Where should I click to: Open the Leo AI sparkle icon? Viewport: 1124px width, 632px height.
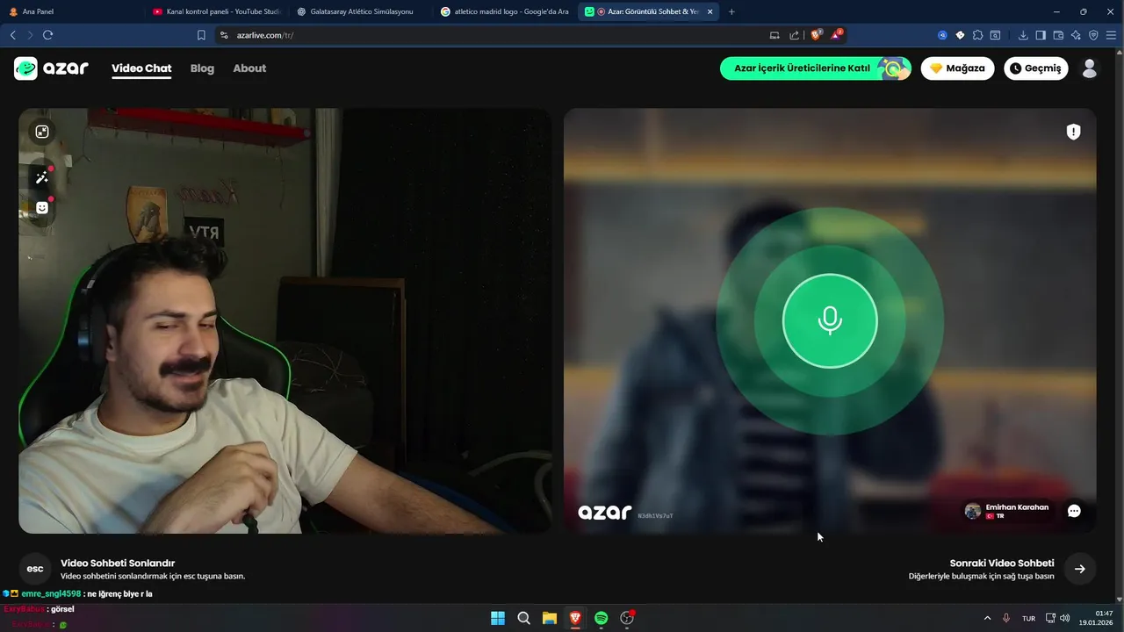click(1076, 35)
